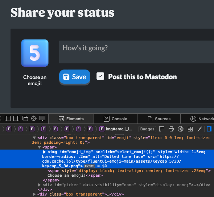214x197 pixels.
Task: Open the Badges options button
Action: [147, 129]
